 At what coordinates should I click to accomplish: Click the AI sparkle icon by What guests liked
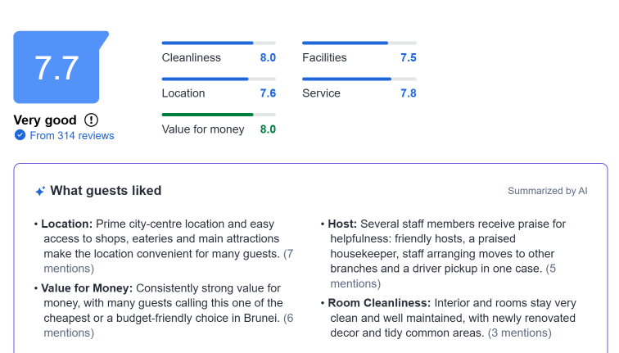click(x=40, y=191)
